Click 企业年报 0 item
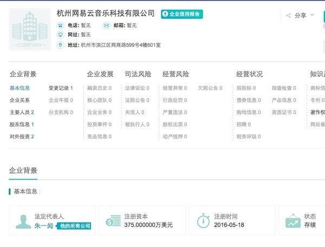 point(61,100)
